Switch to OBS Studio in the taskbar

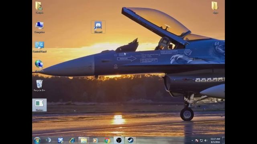tap(119, 140)
